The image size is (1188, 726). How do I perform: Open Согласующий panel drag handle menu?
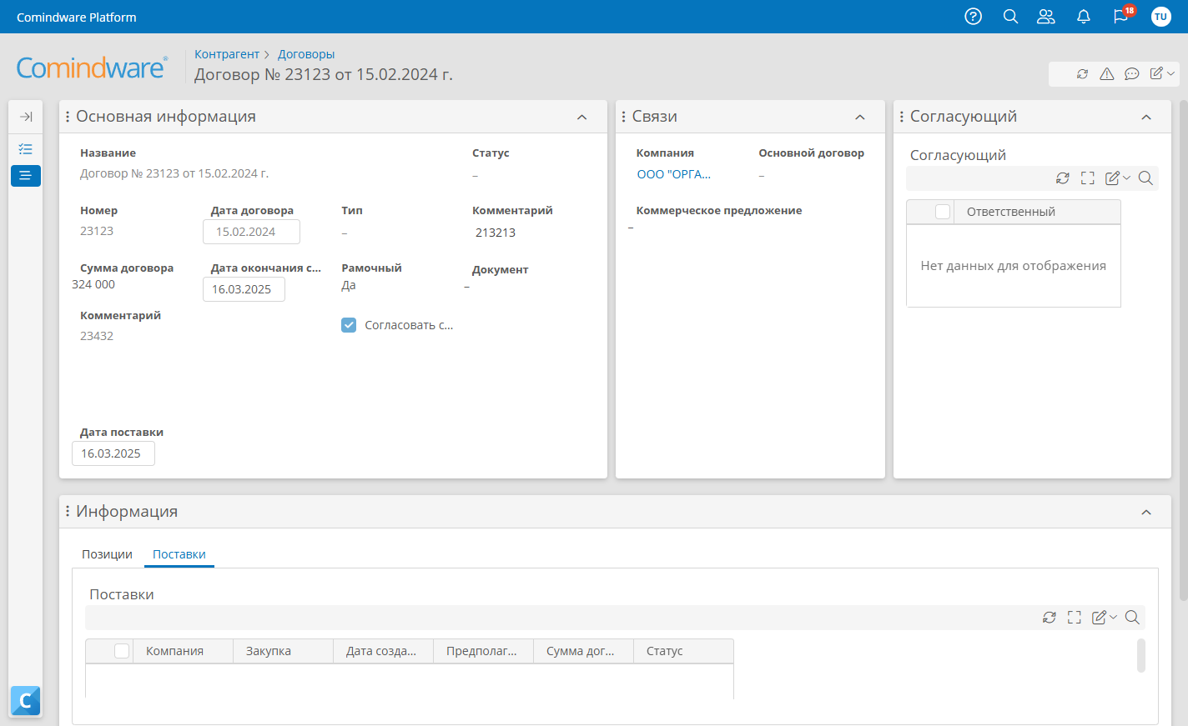coord(901,117)
